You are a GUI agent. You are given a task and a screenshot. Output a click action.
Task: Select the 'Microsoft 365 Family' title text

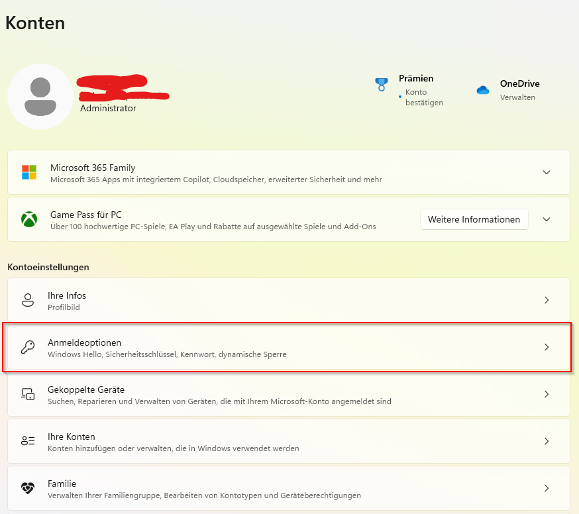point(93,168)
